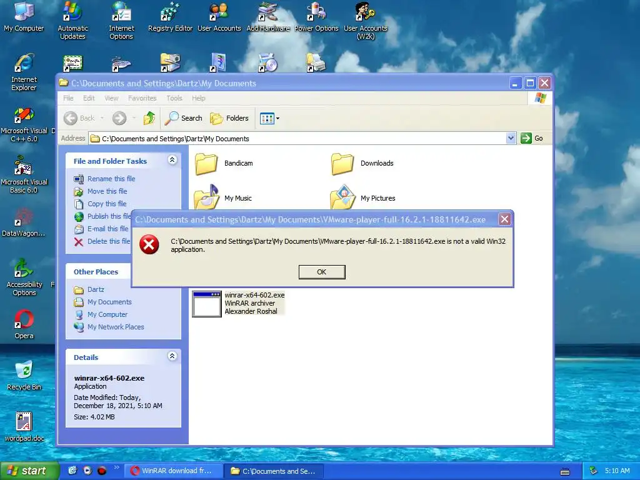The width and height of the screenshot is (640, 480).
Task: Go to My Network Places link
Action: tap(116, 327)
